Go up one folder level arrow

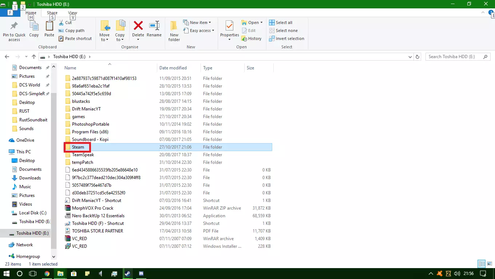coord(34,57)
